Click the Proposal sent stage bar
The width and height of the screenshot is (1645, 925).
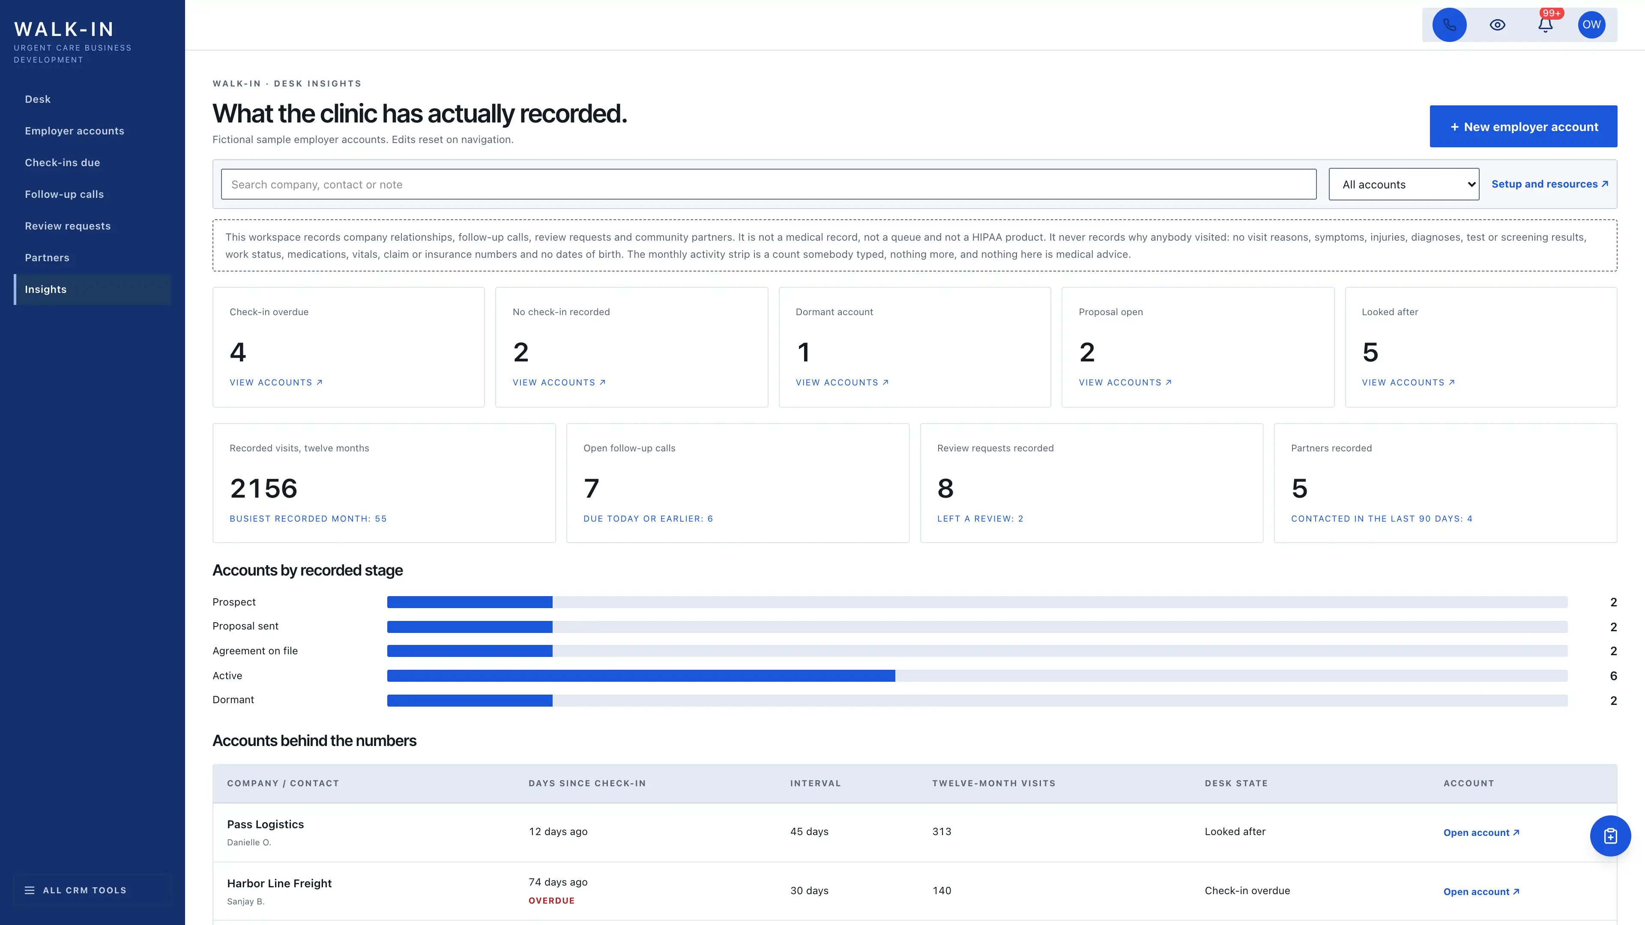977,627
